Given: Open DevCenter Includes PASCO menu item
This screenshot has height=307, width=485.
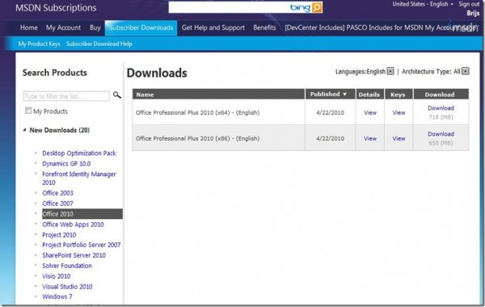Looking at the screenshot, I should (x=381, y=27).
